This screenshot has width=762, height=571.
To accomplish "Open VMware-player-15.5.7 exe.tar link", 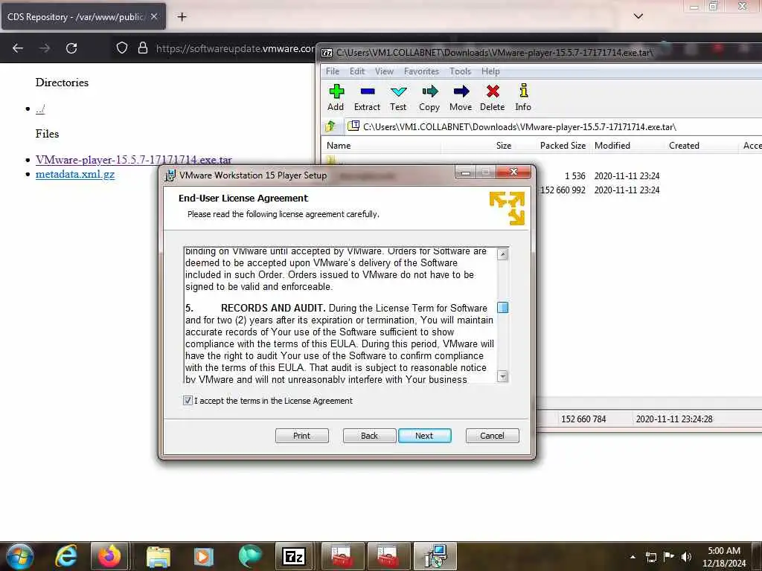I will pos(134,159).
